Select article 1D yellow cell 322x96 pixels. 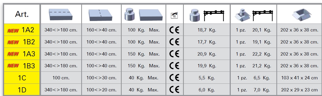[x=22, y=90]
